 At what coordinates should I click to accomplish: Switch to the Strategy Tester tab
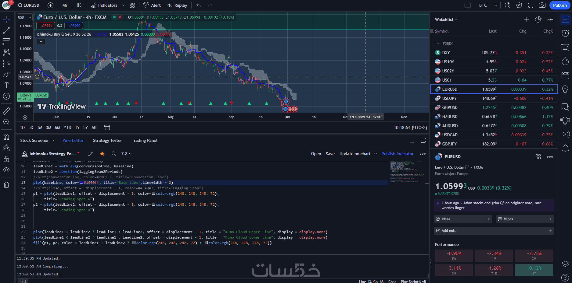[x=107, y=140]
